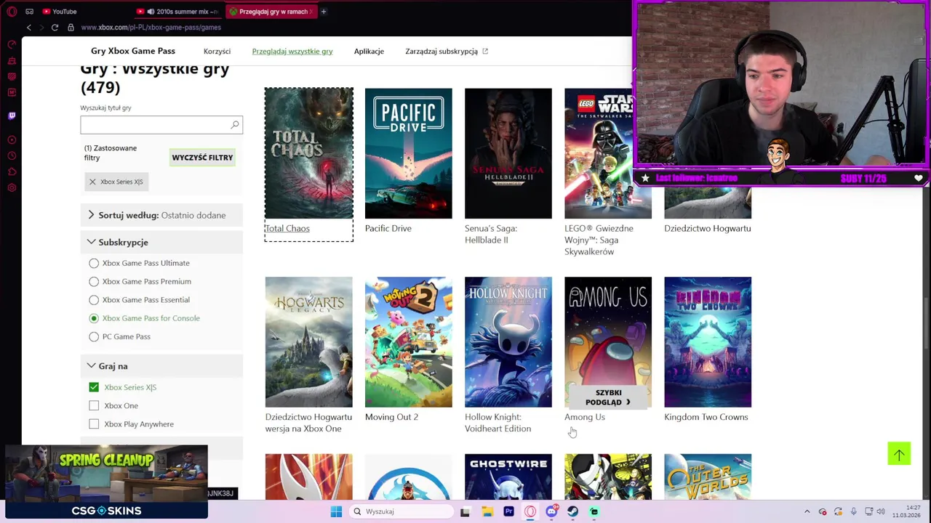931x523 pixels.
Task: Open Twitch icon in Opera sidebar
Action: [12, 115]
